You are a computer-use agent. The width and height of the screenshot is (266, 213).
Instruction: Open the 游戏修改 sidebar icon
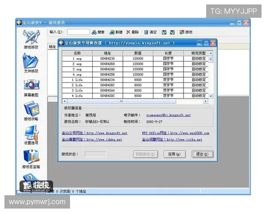[x=31, y=39]
